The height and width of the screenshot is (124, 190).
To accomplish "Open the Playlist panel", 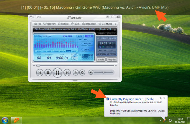I will pyautogui.click(x=112, y=59).
